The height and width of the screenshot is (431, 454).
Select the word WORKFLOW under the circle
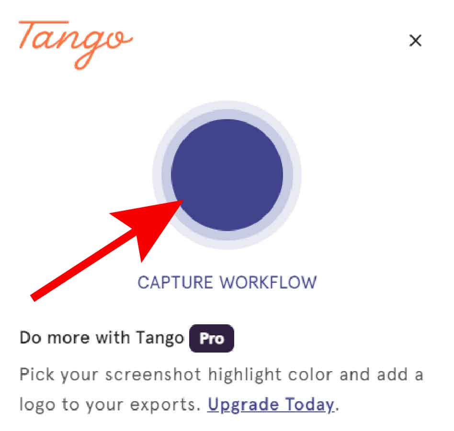(x=268, y=282)
